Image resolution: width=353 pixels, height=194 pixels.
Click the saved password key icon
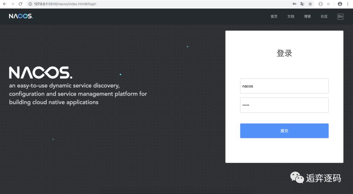coord(294,4)
